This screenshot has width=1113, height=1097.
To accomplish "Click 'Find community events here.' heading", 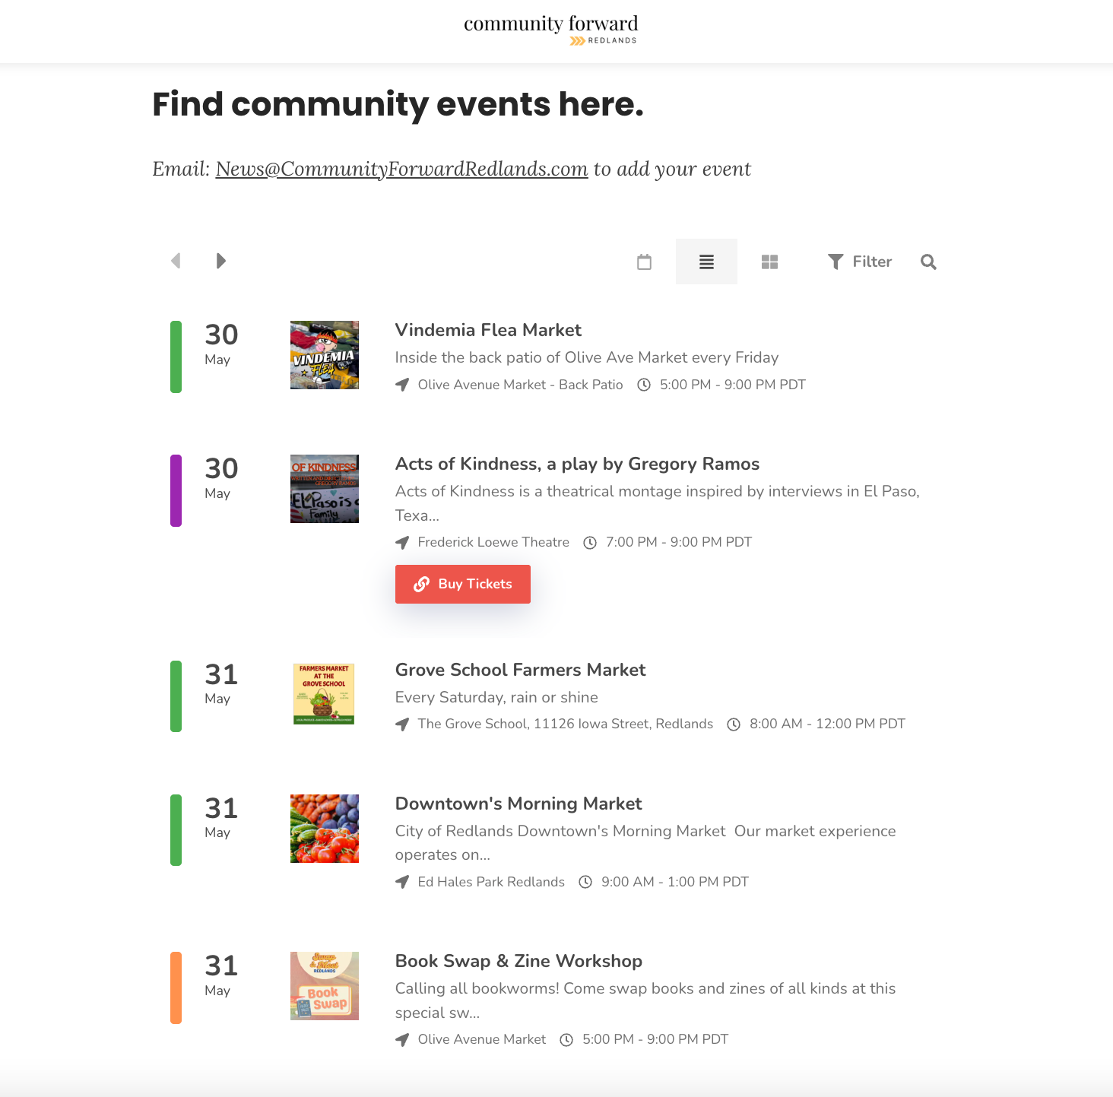I will 398,104.
